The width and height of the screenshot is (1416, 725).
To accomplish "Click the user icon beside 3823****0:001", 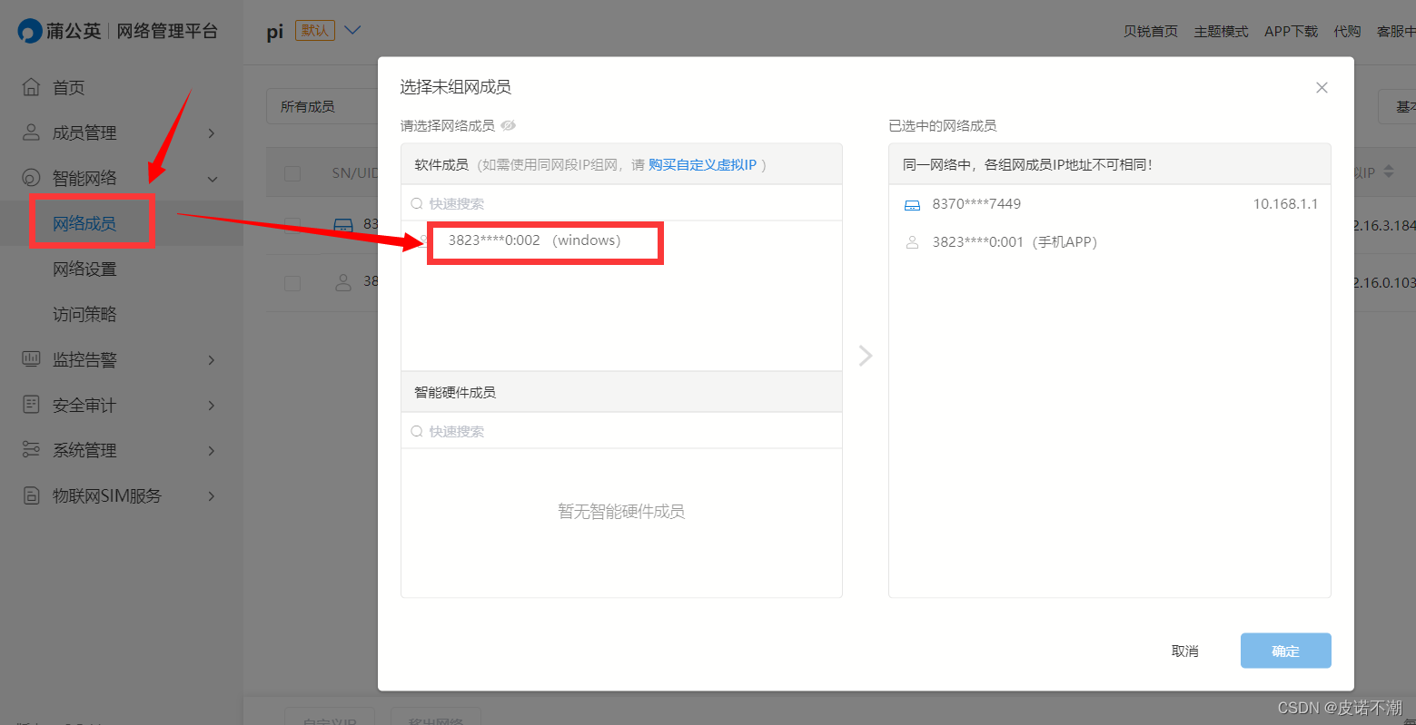I will pos(912,242).
